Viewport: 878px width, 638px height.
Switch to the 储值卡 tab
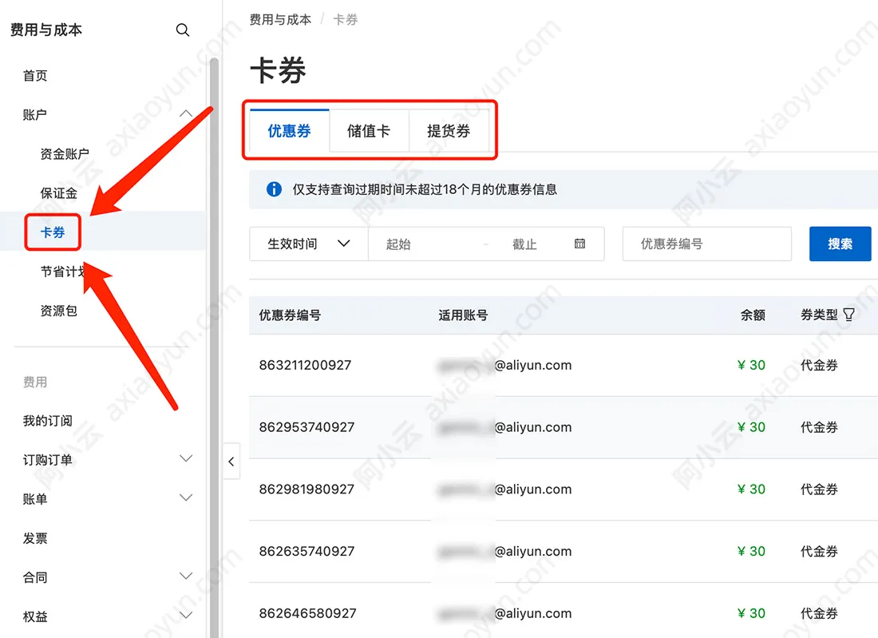[369, 130]
